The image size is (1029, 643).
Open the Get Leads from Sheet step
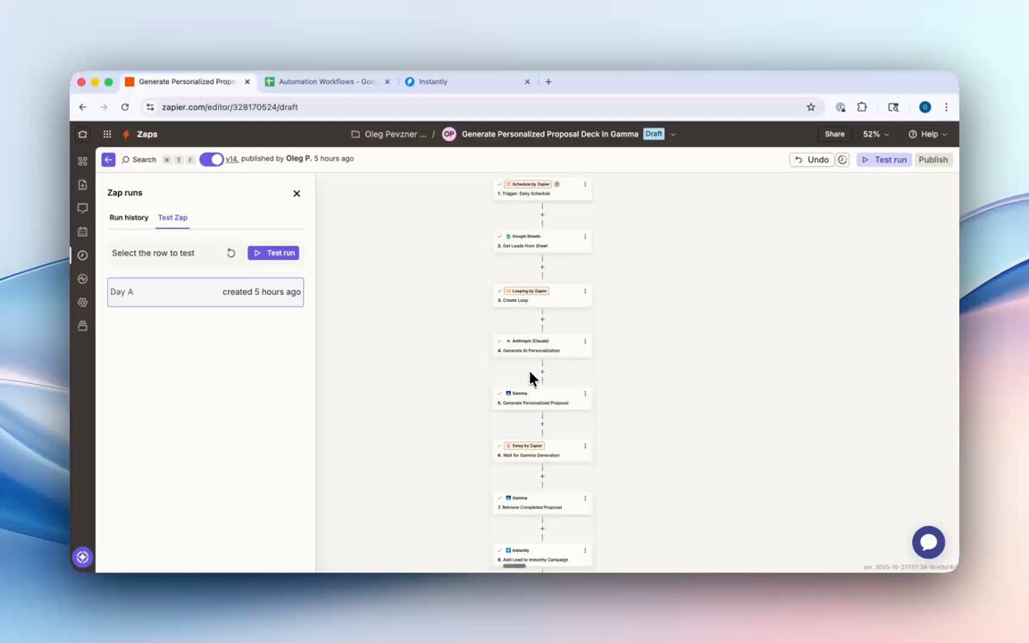[542, 241]
